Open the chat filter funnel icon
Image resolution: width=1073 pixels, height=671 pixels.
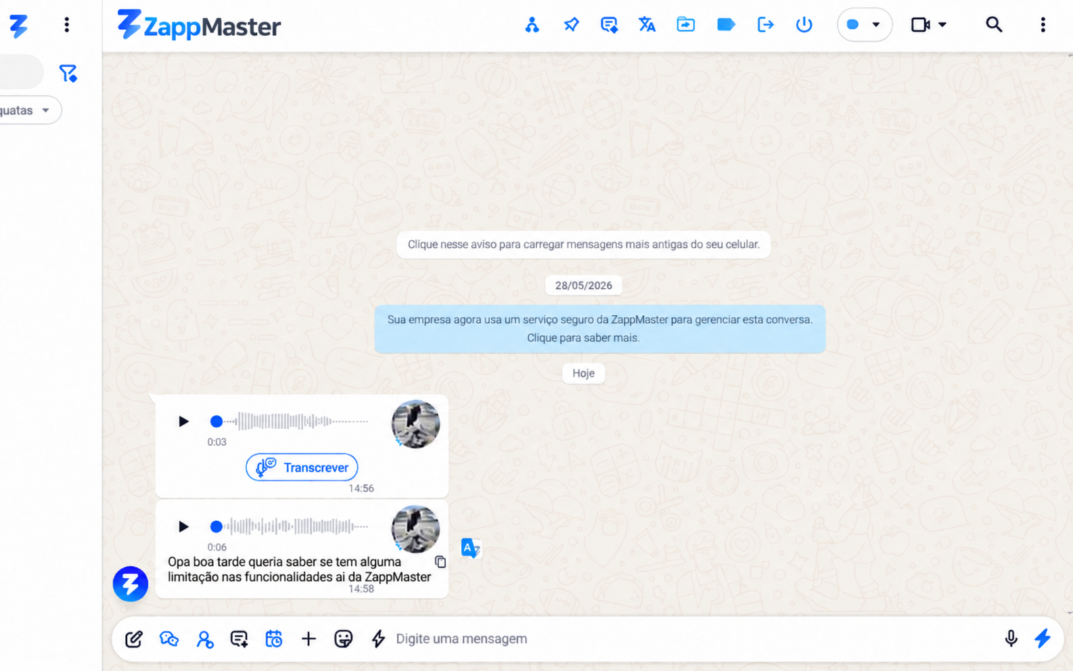pyautogui.click(x=68, y=72)
